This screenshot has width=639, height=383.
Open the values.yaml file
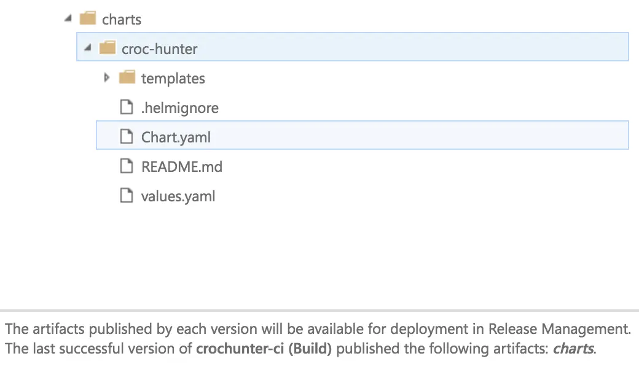pyautogui.click(x=178, y=196)
